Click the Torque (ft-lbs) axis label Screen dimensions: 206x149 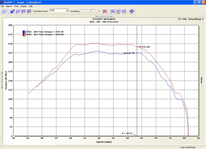6,80
